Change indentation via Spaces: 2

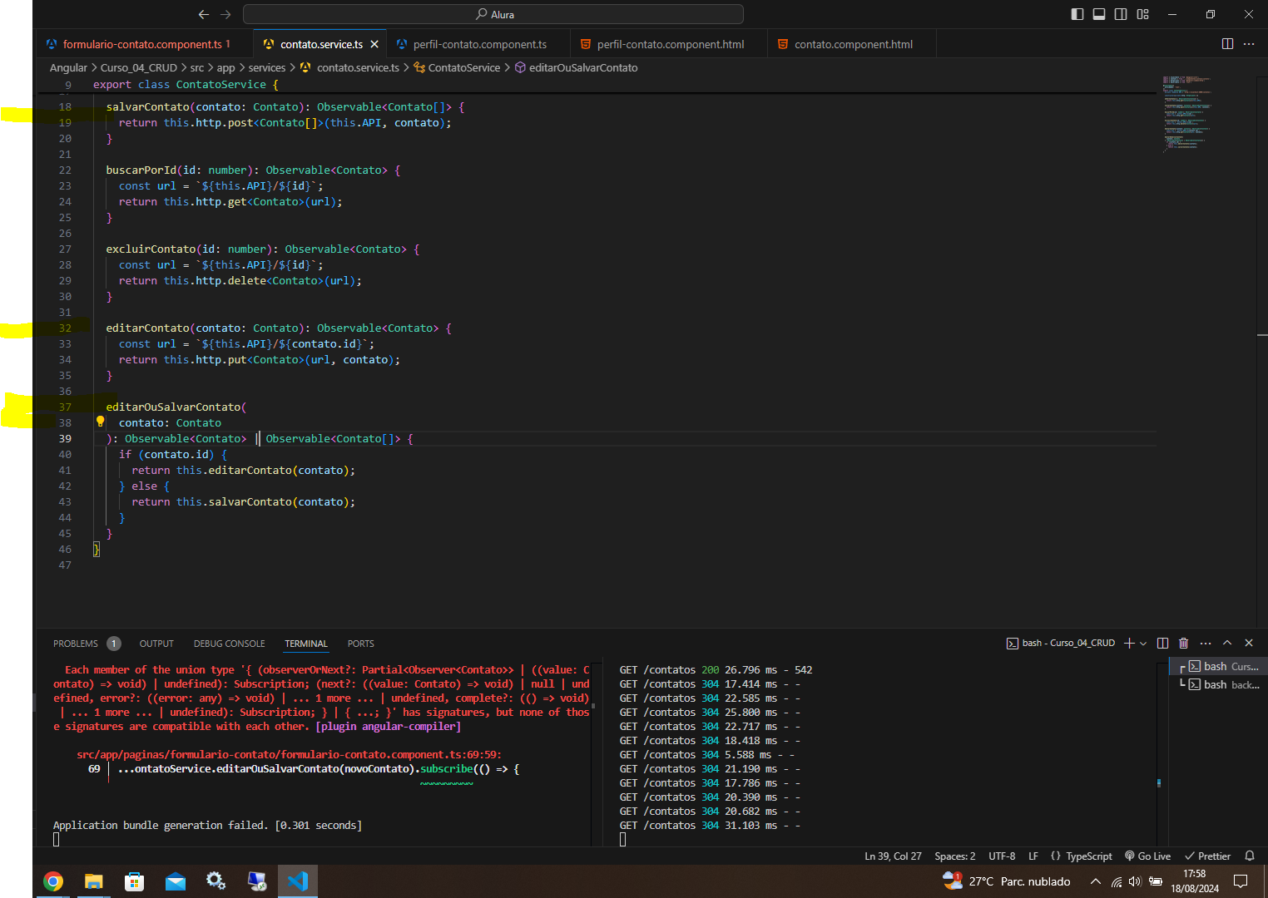tap(954, 856)
